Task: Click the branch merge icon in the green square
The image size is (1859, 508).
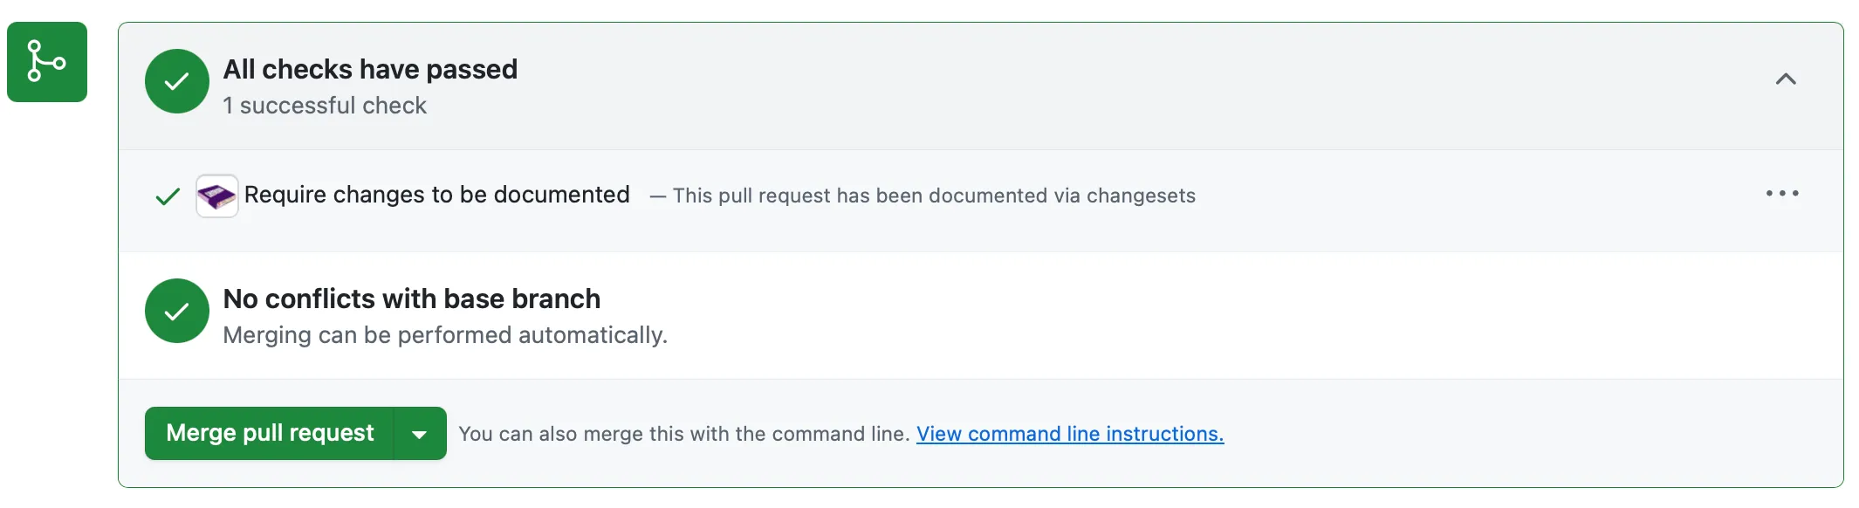Action: pyautogui.click(x=47, y=62)
